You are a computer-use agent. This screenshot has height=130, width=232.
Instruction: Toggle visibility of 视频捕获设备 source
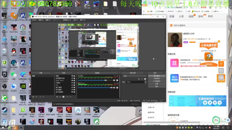tap(72, 78)
